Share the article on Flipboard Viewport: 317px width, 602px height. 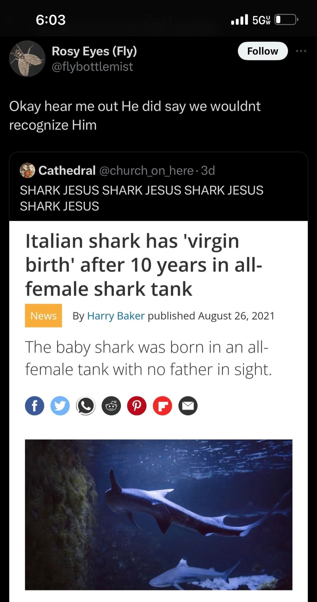162,406
